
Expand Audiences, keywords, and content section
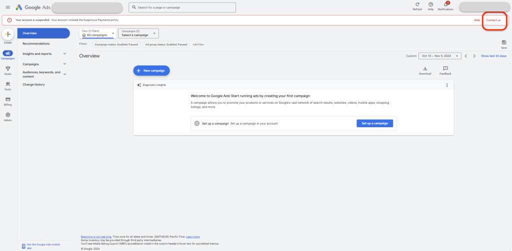coord(64,74)
